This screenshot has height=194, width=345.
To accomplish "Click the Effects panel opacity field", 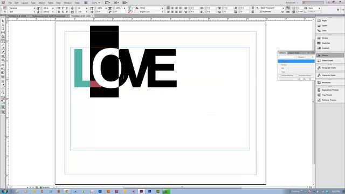I will [308, 57].
